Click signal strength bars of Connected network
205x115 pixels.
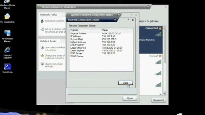pyautogui.click(x=159, y=34)
